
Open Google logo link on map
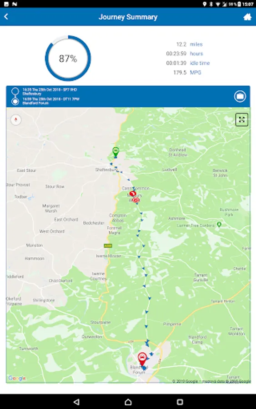point(17,378)
